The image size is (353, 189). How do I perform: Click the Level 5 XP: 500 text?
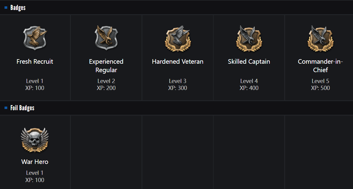320,85
